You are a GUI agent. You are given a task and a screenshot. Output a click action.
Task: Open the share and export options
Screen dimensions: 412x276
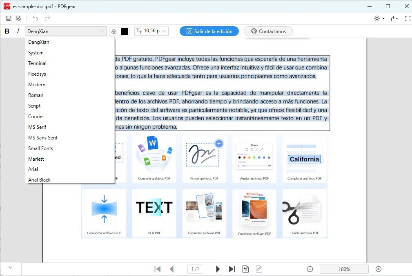point(394,18)
